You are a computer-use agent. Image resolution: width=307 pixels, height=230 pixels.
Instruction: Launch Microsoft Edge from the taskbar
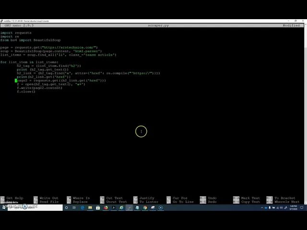click(x=82, y=207)
